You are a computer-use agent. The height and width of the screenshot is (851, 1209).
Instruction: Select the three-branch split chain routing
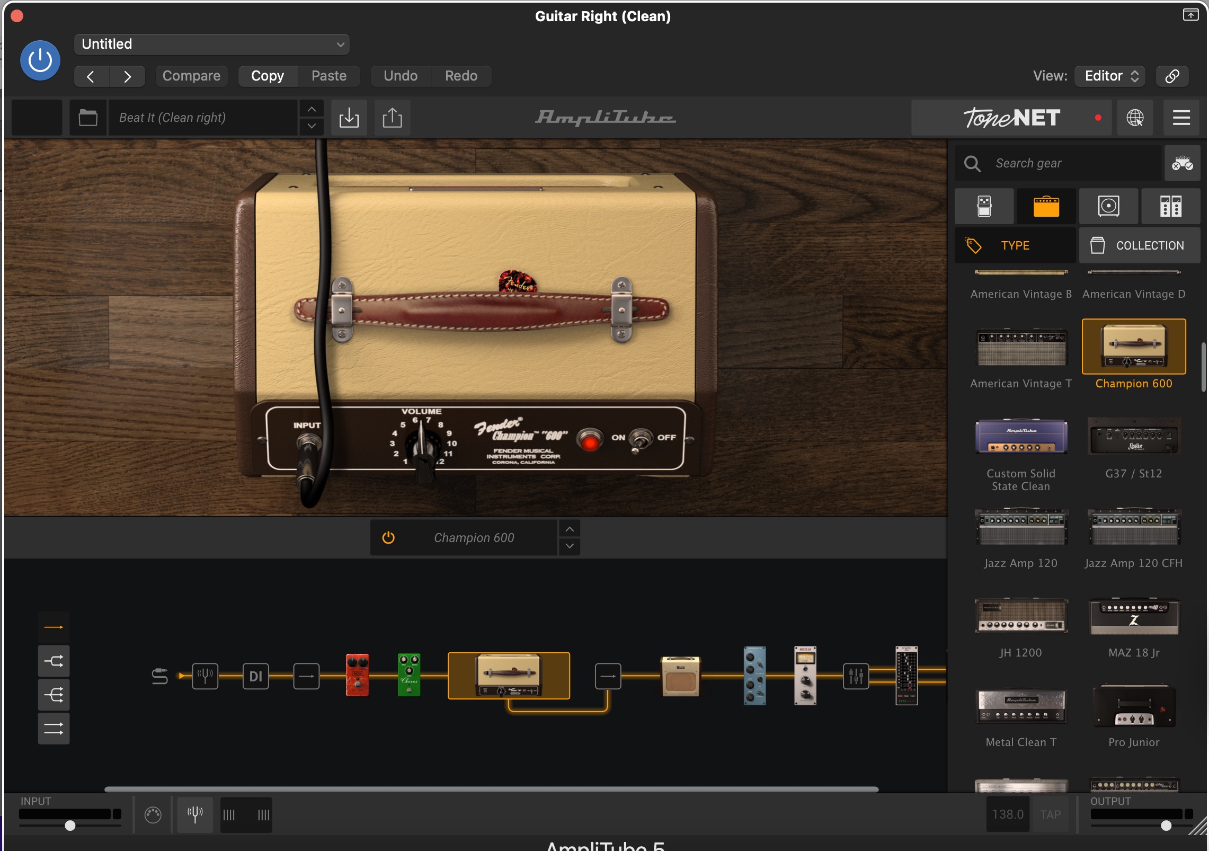(54, 695)
